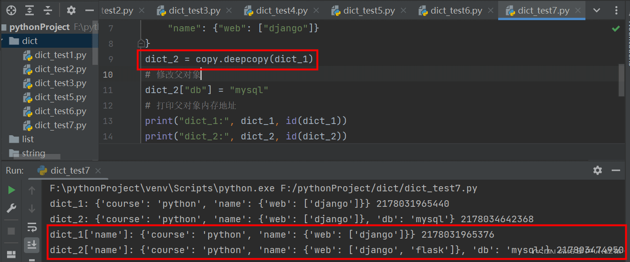Close the dict_test7 Run tab
630x262 pixels.
[x=99, y=171]
